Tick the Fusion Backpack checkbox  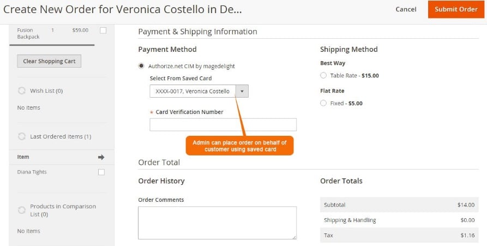point(103,31)
